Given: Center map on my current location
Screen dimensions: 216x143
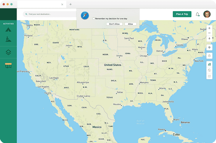Looking at the screenshot, I should coord(209,47).
